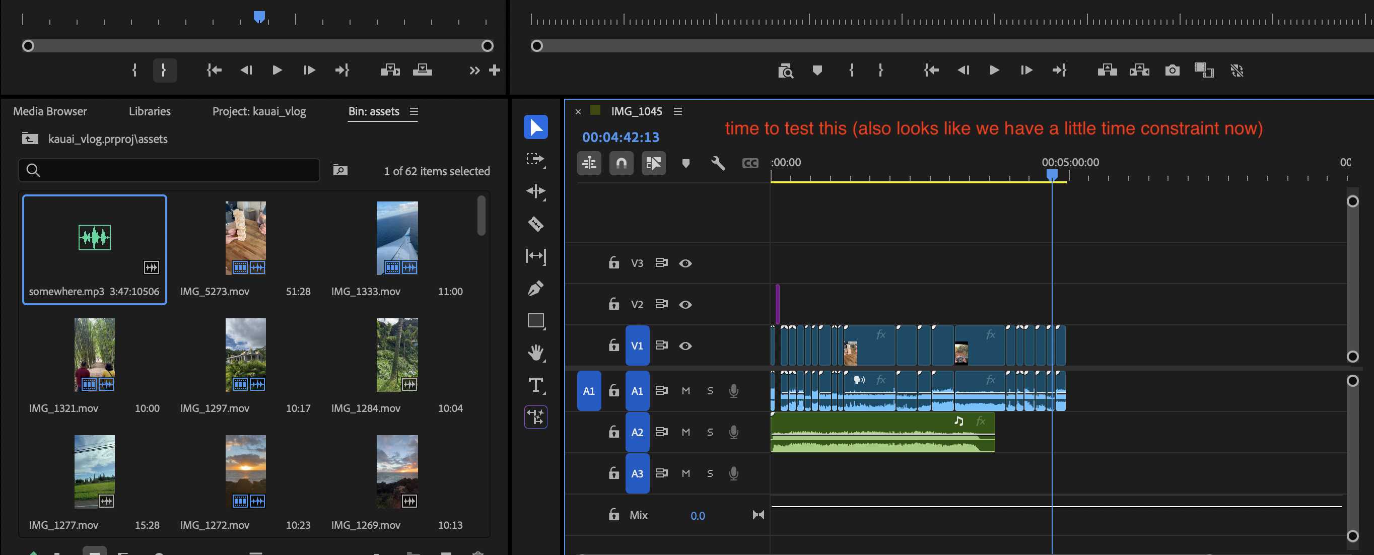Play the program monitor

pyautogui.click(x=994, y=71)
